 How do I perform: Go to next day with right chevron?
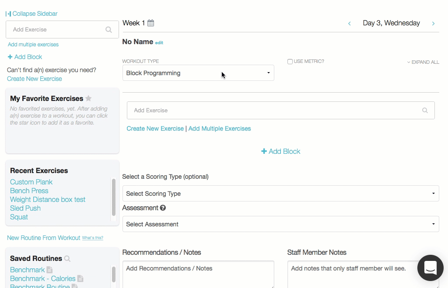[x=433, y=24]
